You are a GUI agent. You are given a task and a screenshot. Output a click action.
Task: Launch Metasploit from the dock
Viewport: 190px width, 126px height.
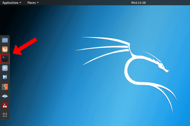point(5,77)
